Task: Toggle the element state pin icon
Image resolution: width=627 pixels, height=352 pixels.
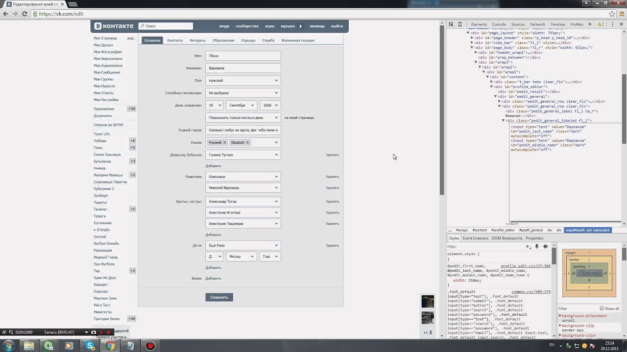Action: [x=536, y=246]
